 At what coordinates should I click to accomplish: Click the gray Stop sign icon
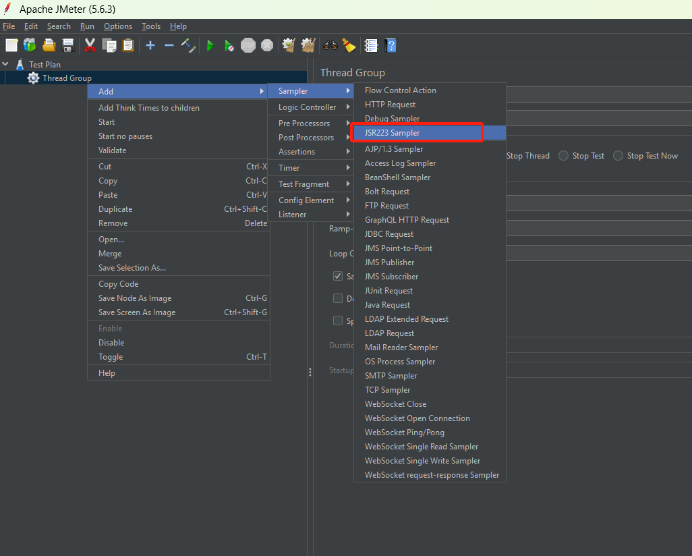pos(248,45)
